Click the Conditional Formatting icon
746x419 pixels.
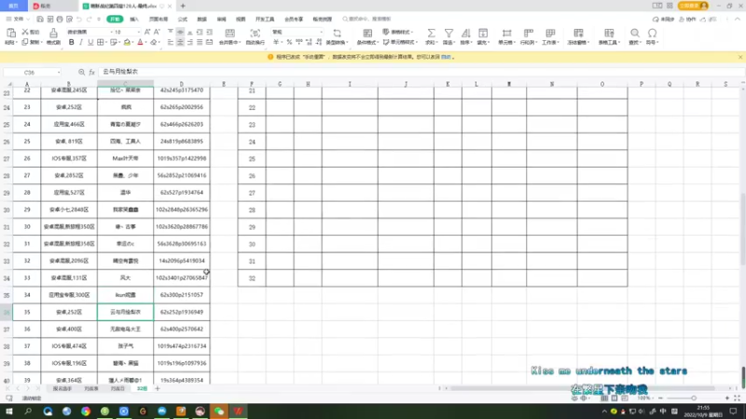[367, 33]
